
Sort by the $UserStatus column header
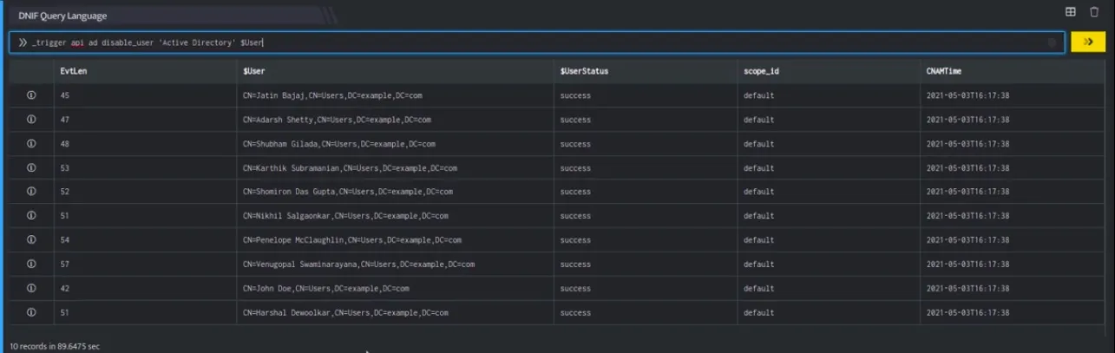[x=584, y=71]
